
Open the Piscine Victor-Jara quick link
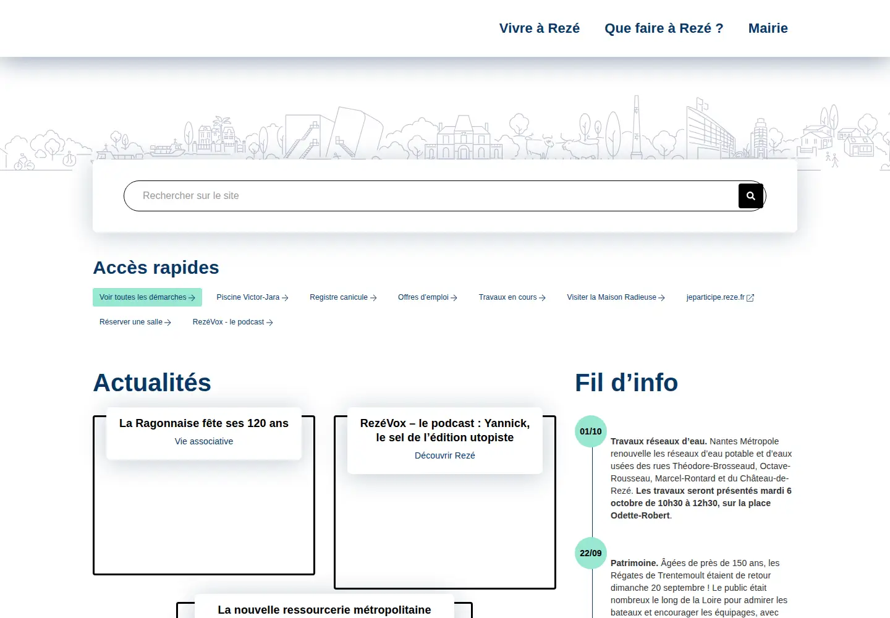coord(252,297)
